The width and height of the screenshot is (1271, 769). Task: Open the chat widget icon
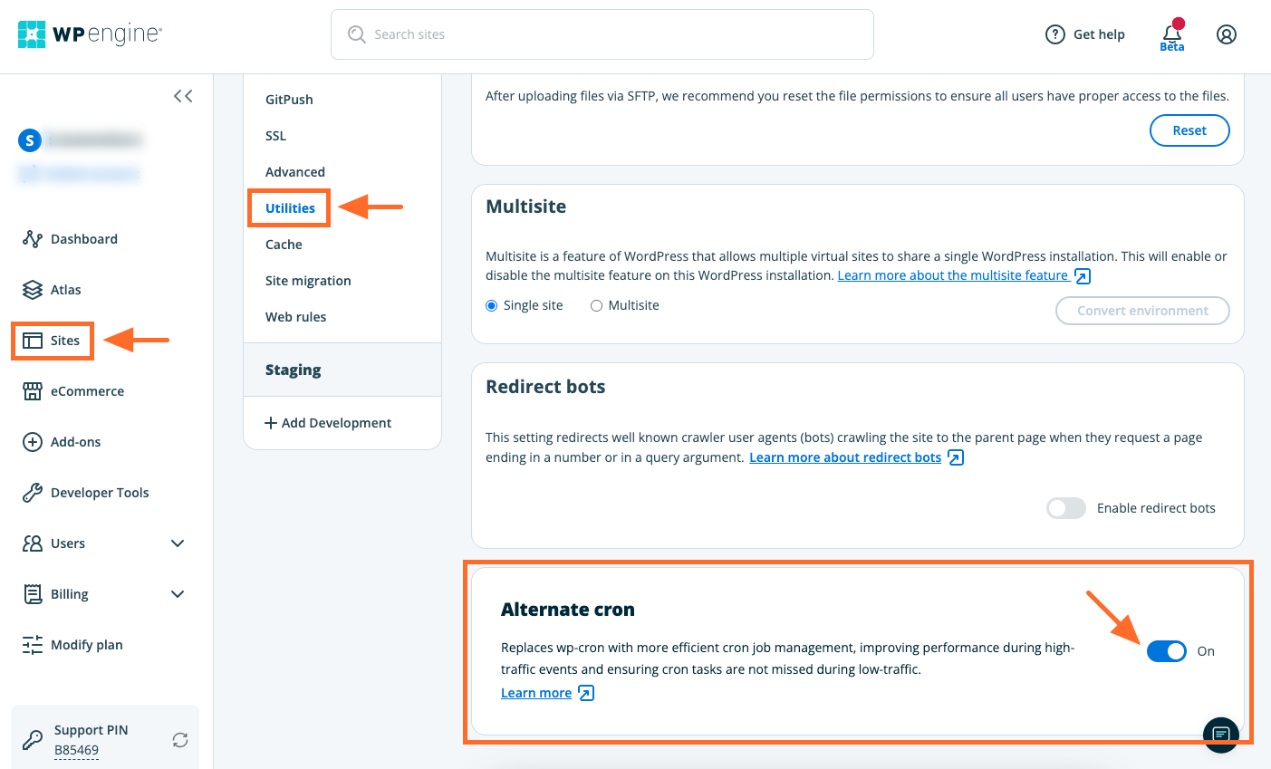pyautogui.click(x=1220, y=735)
